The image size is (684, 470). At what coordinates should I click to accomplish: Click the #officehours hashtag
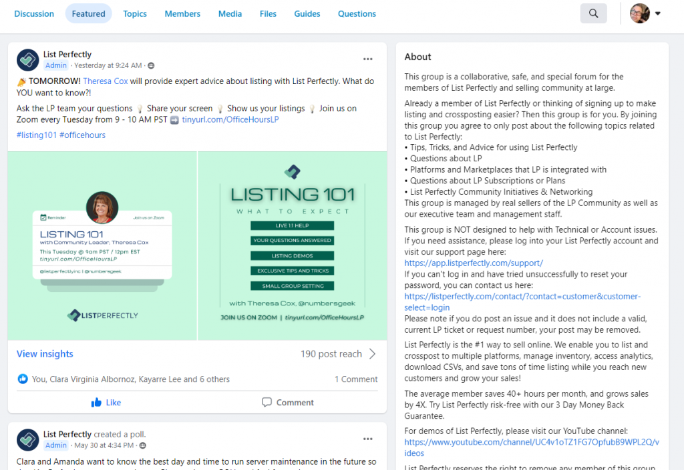tap(82, 135)
